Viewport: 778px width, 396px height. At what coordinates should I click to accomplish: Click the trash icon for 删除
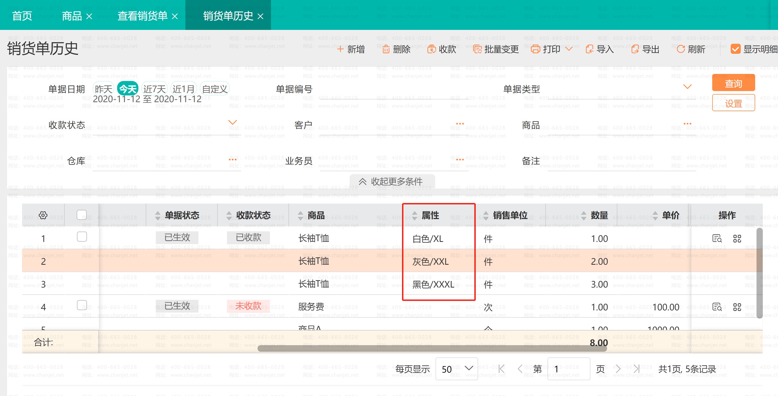pos(386,49)
